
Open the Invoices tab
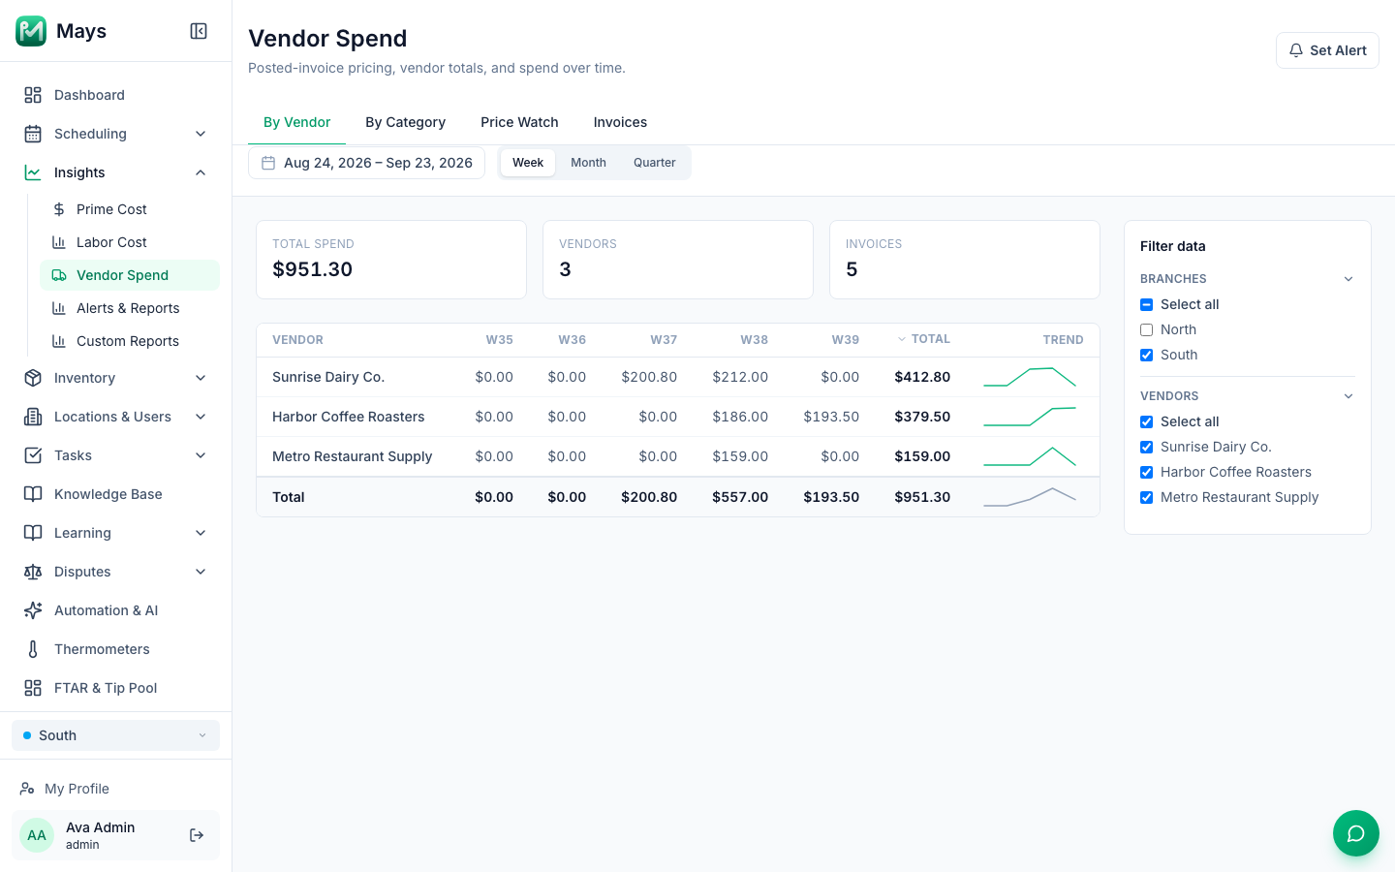620,122
